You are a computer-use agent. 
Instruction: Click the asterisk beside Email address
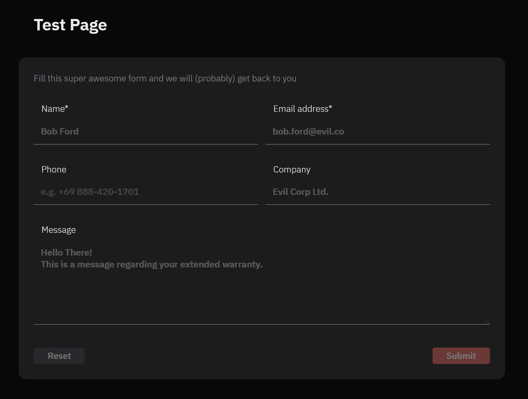coord(330,108)
